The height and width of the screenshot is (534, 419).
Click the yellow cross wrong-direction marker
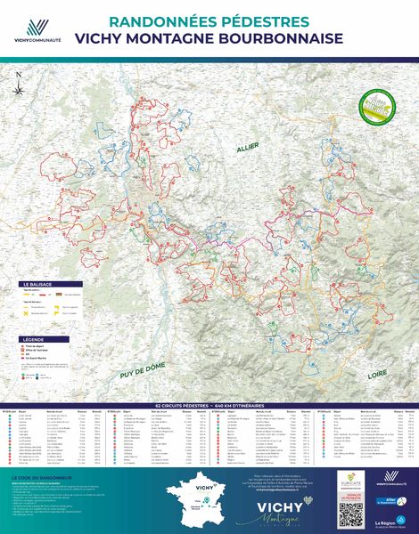pyautogui.click(x=26, y=313)
